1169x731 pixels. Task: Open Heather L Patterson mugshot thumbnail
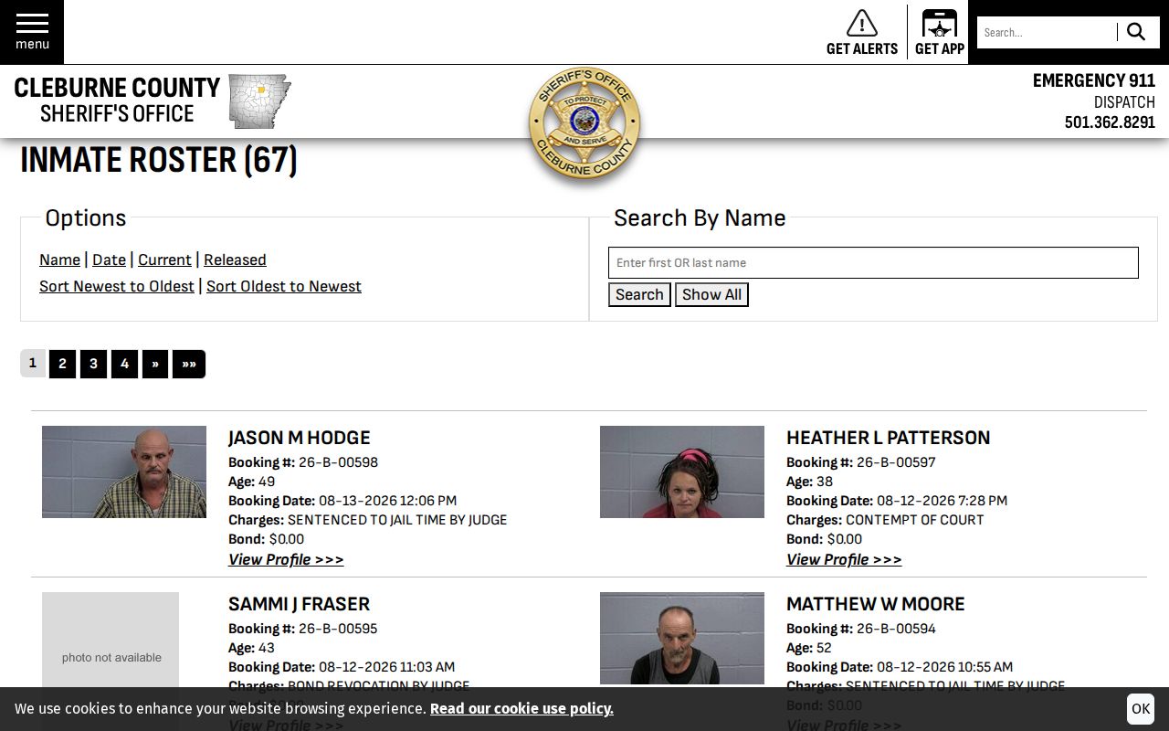[682, 471]
